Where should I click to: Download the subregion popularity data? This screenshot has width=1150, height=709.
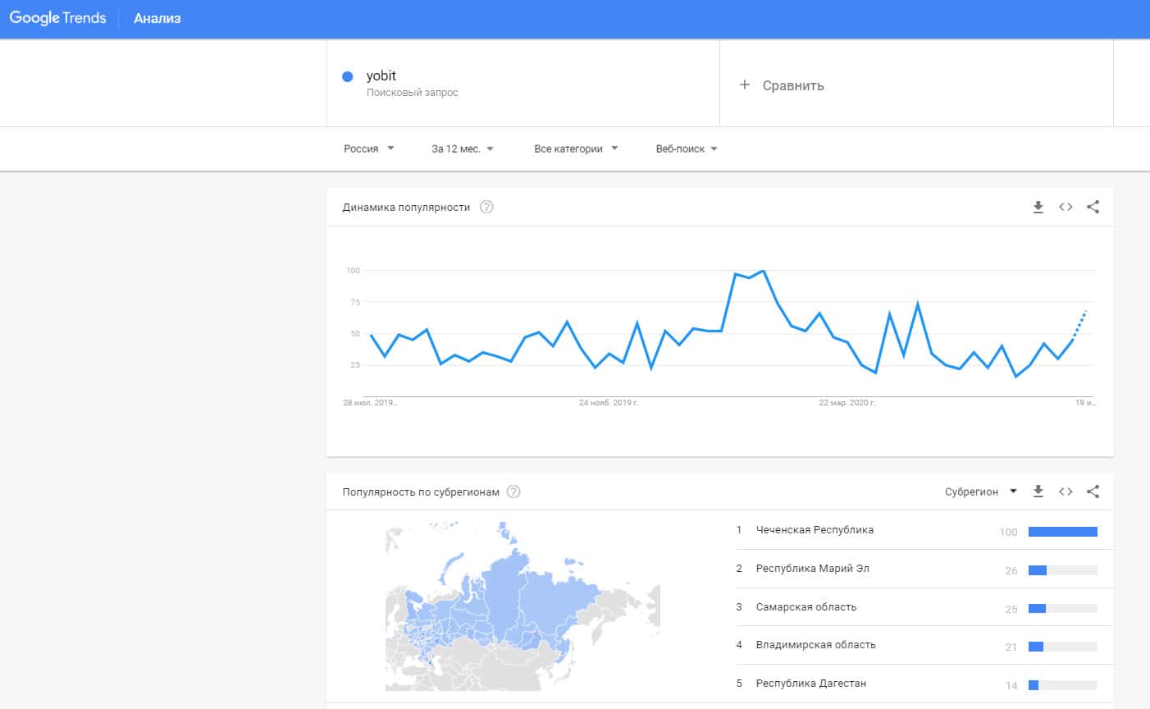tap(1038, 492)
